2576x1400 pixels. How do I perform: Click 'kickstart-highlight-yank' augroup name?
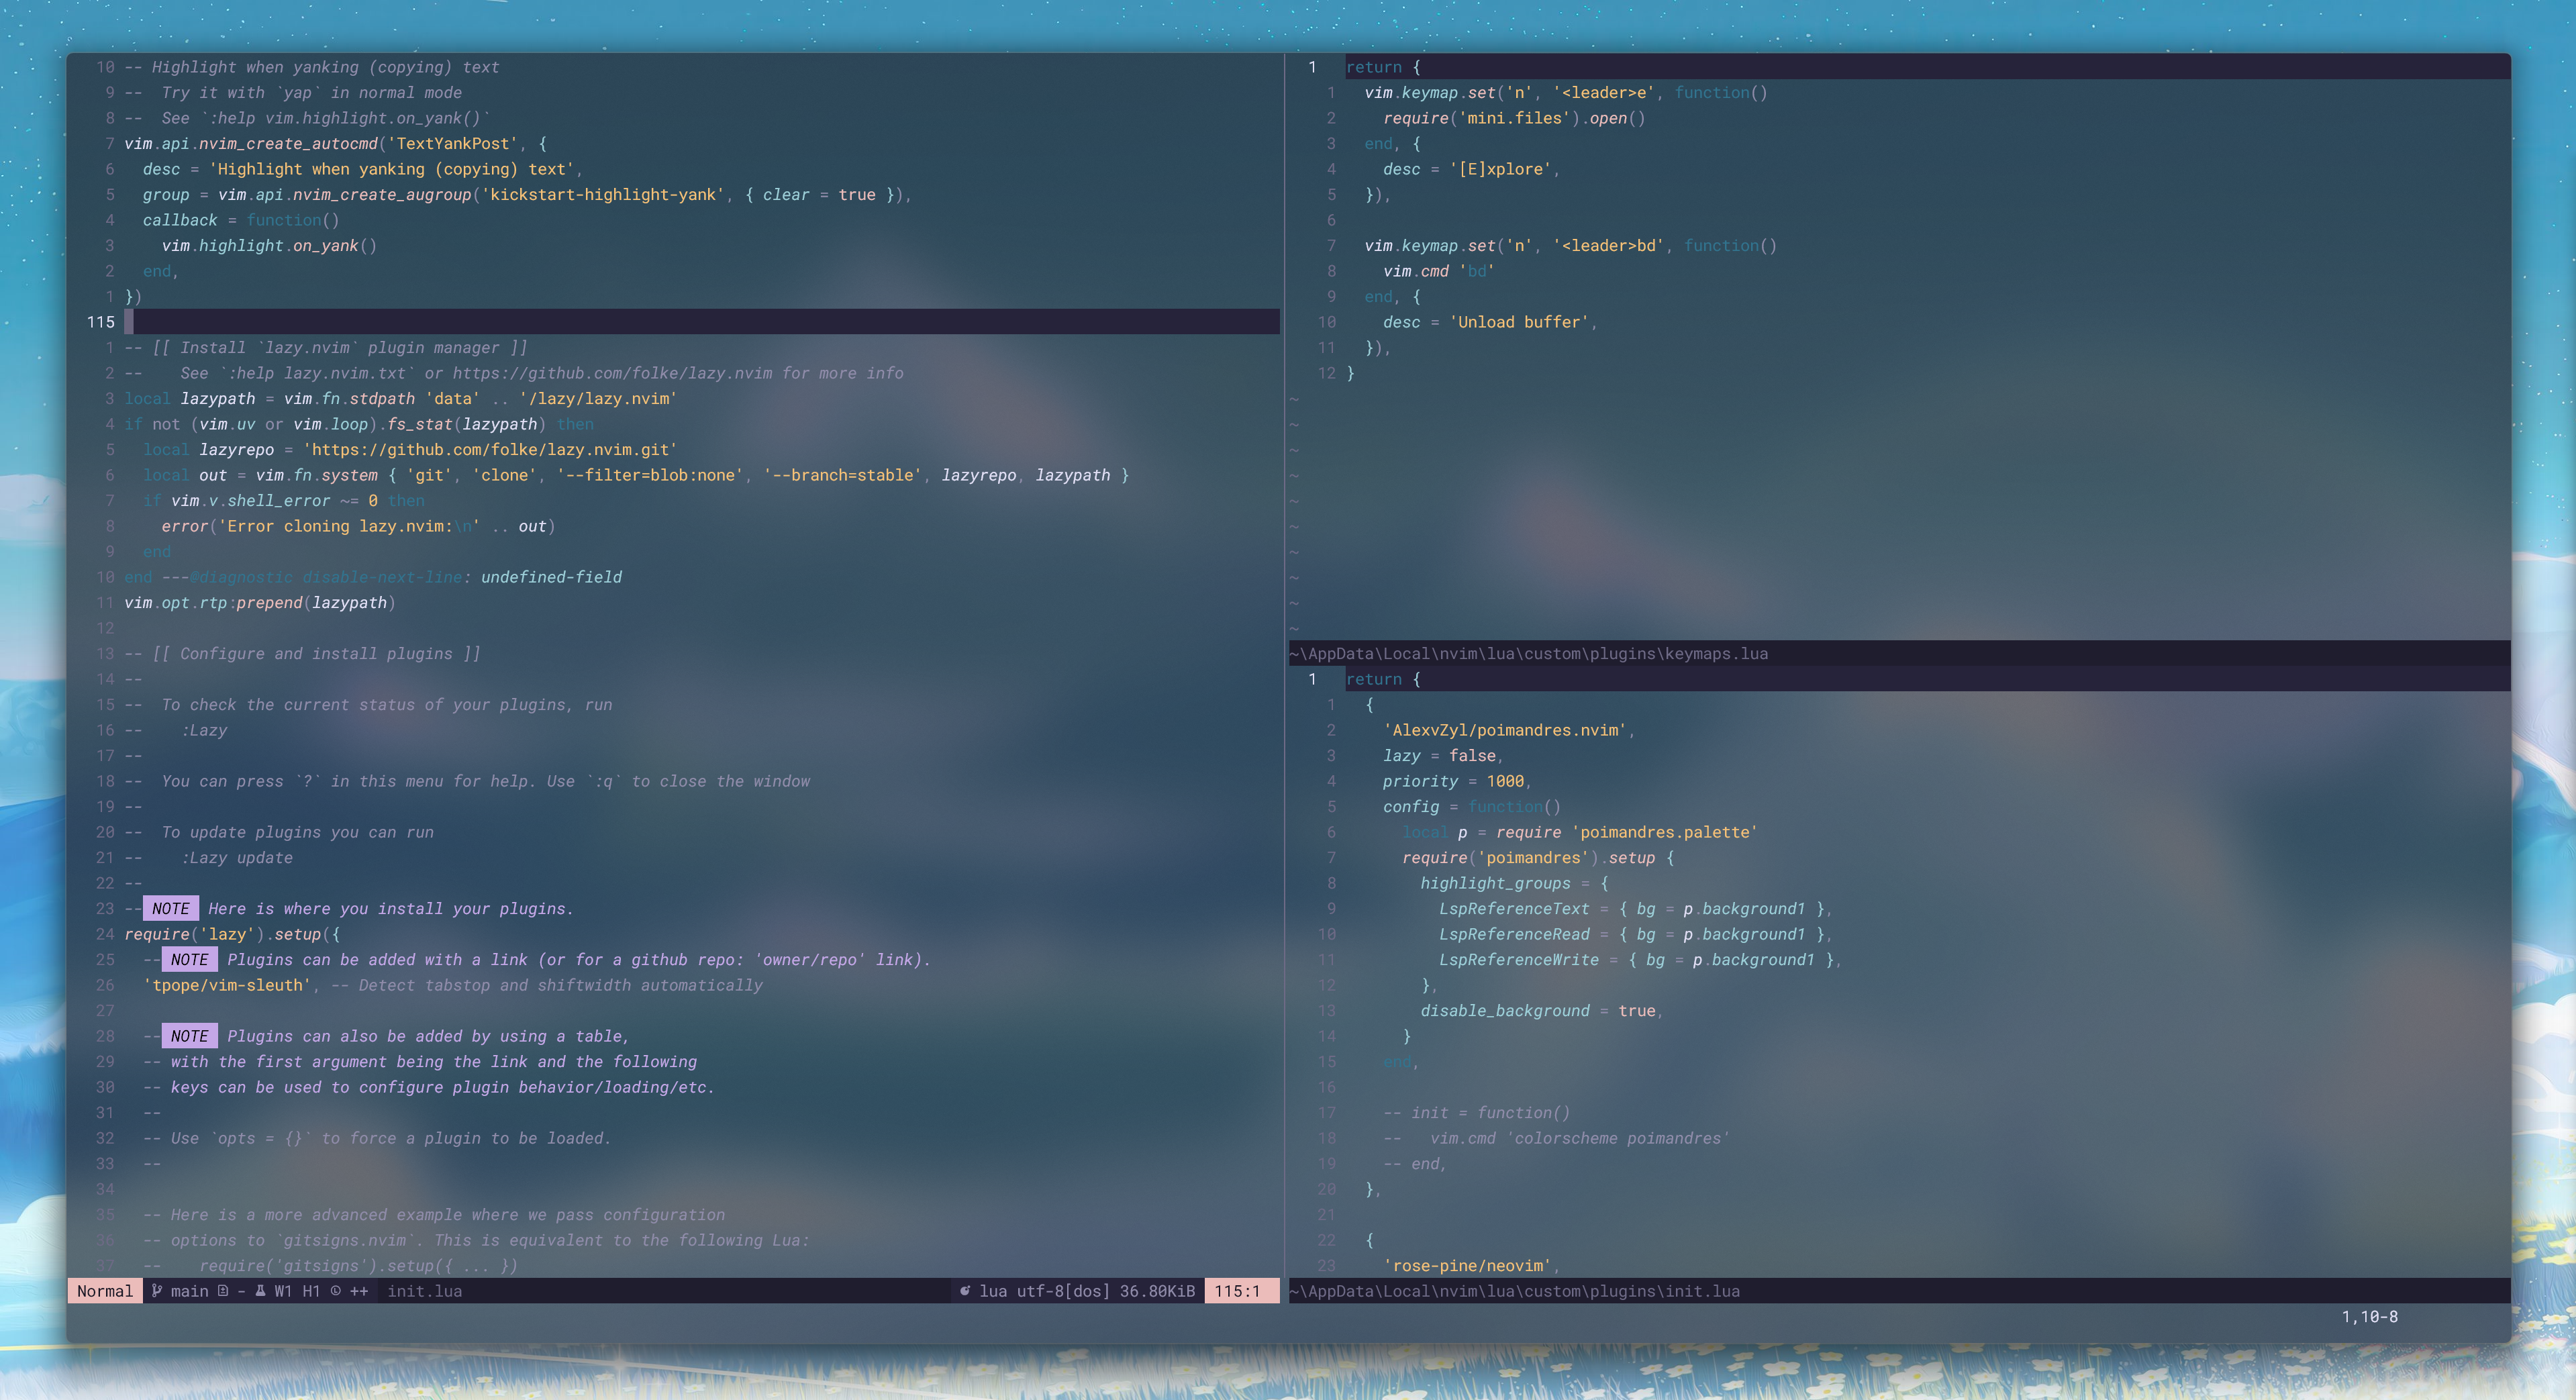(x=603, y=195)
